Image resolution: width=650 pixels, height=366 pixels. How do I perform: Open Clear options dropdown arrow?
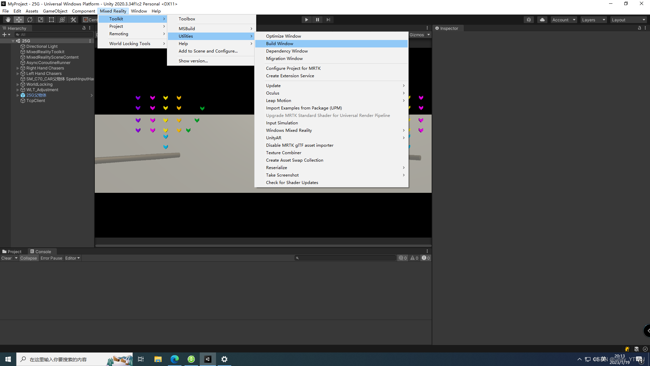[16, 258]
